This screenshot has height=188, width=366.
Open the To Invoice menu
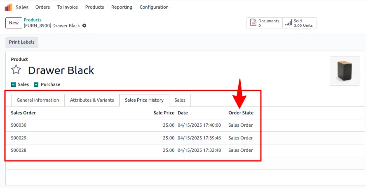68,7
